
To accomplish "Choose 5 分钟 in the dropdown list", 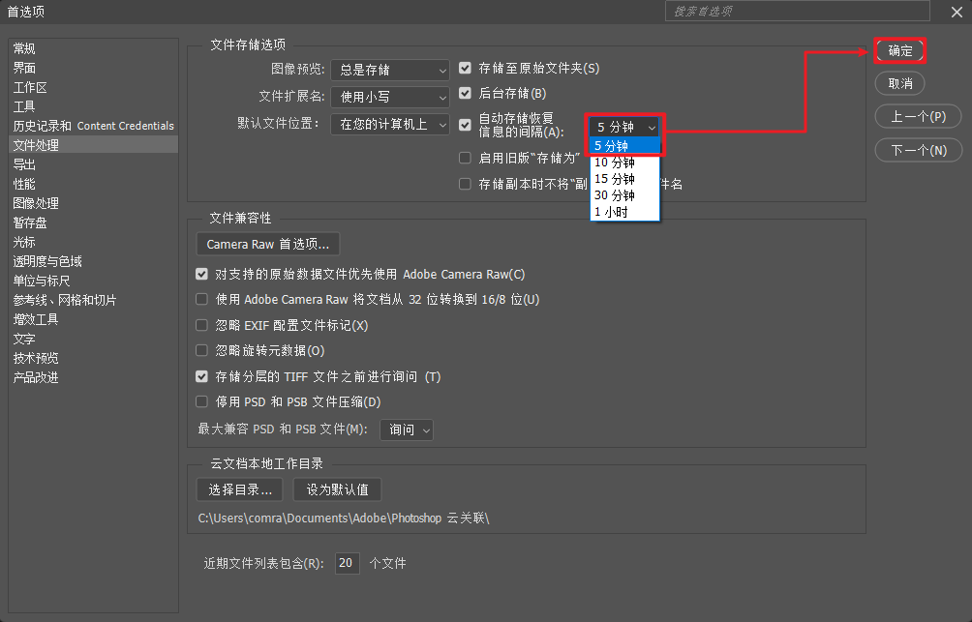I will (624, 146).
